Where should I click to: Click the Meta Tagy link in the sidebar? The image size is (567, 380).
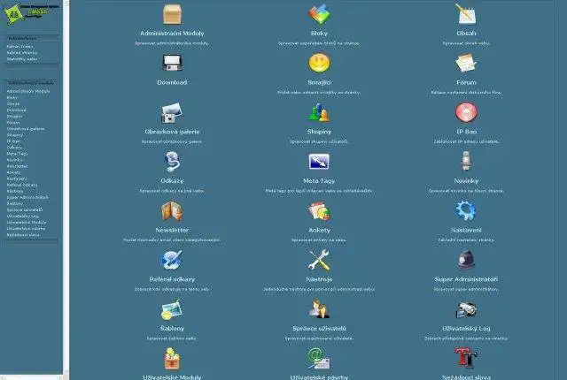17,154
